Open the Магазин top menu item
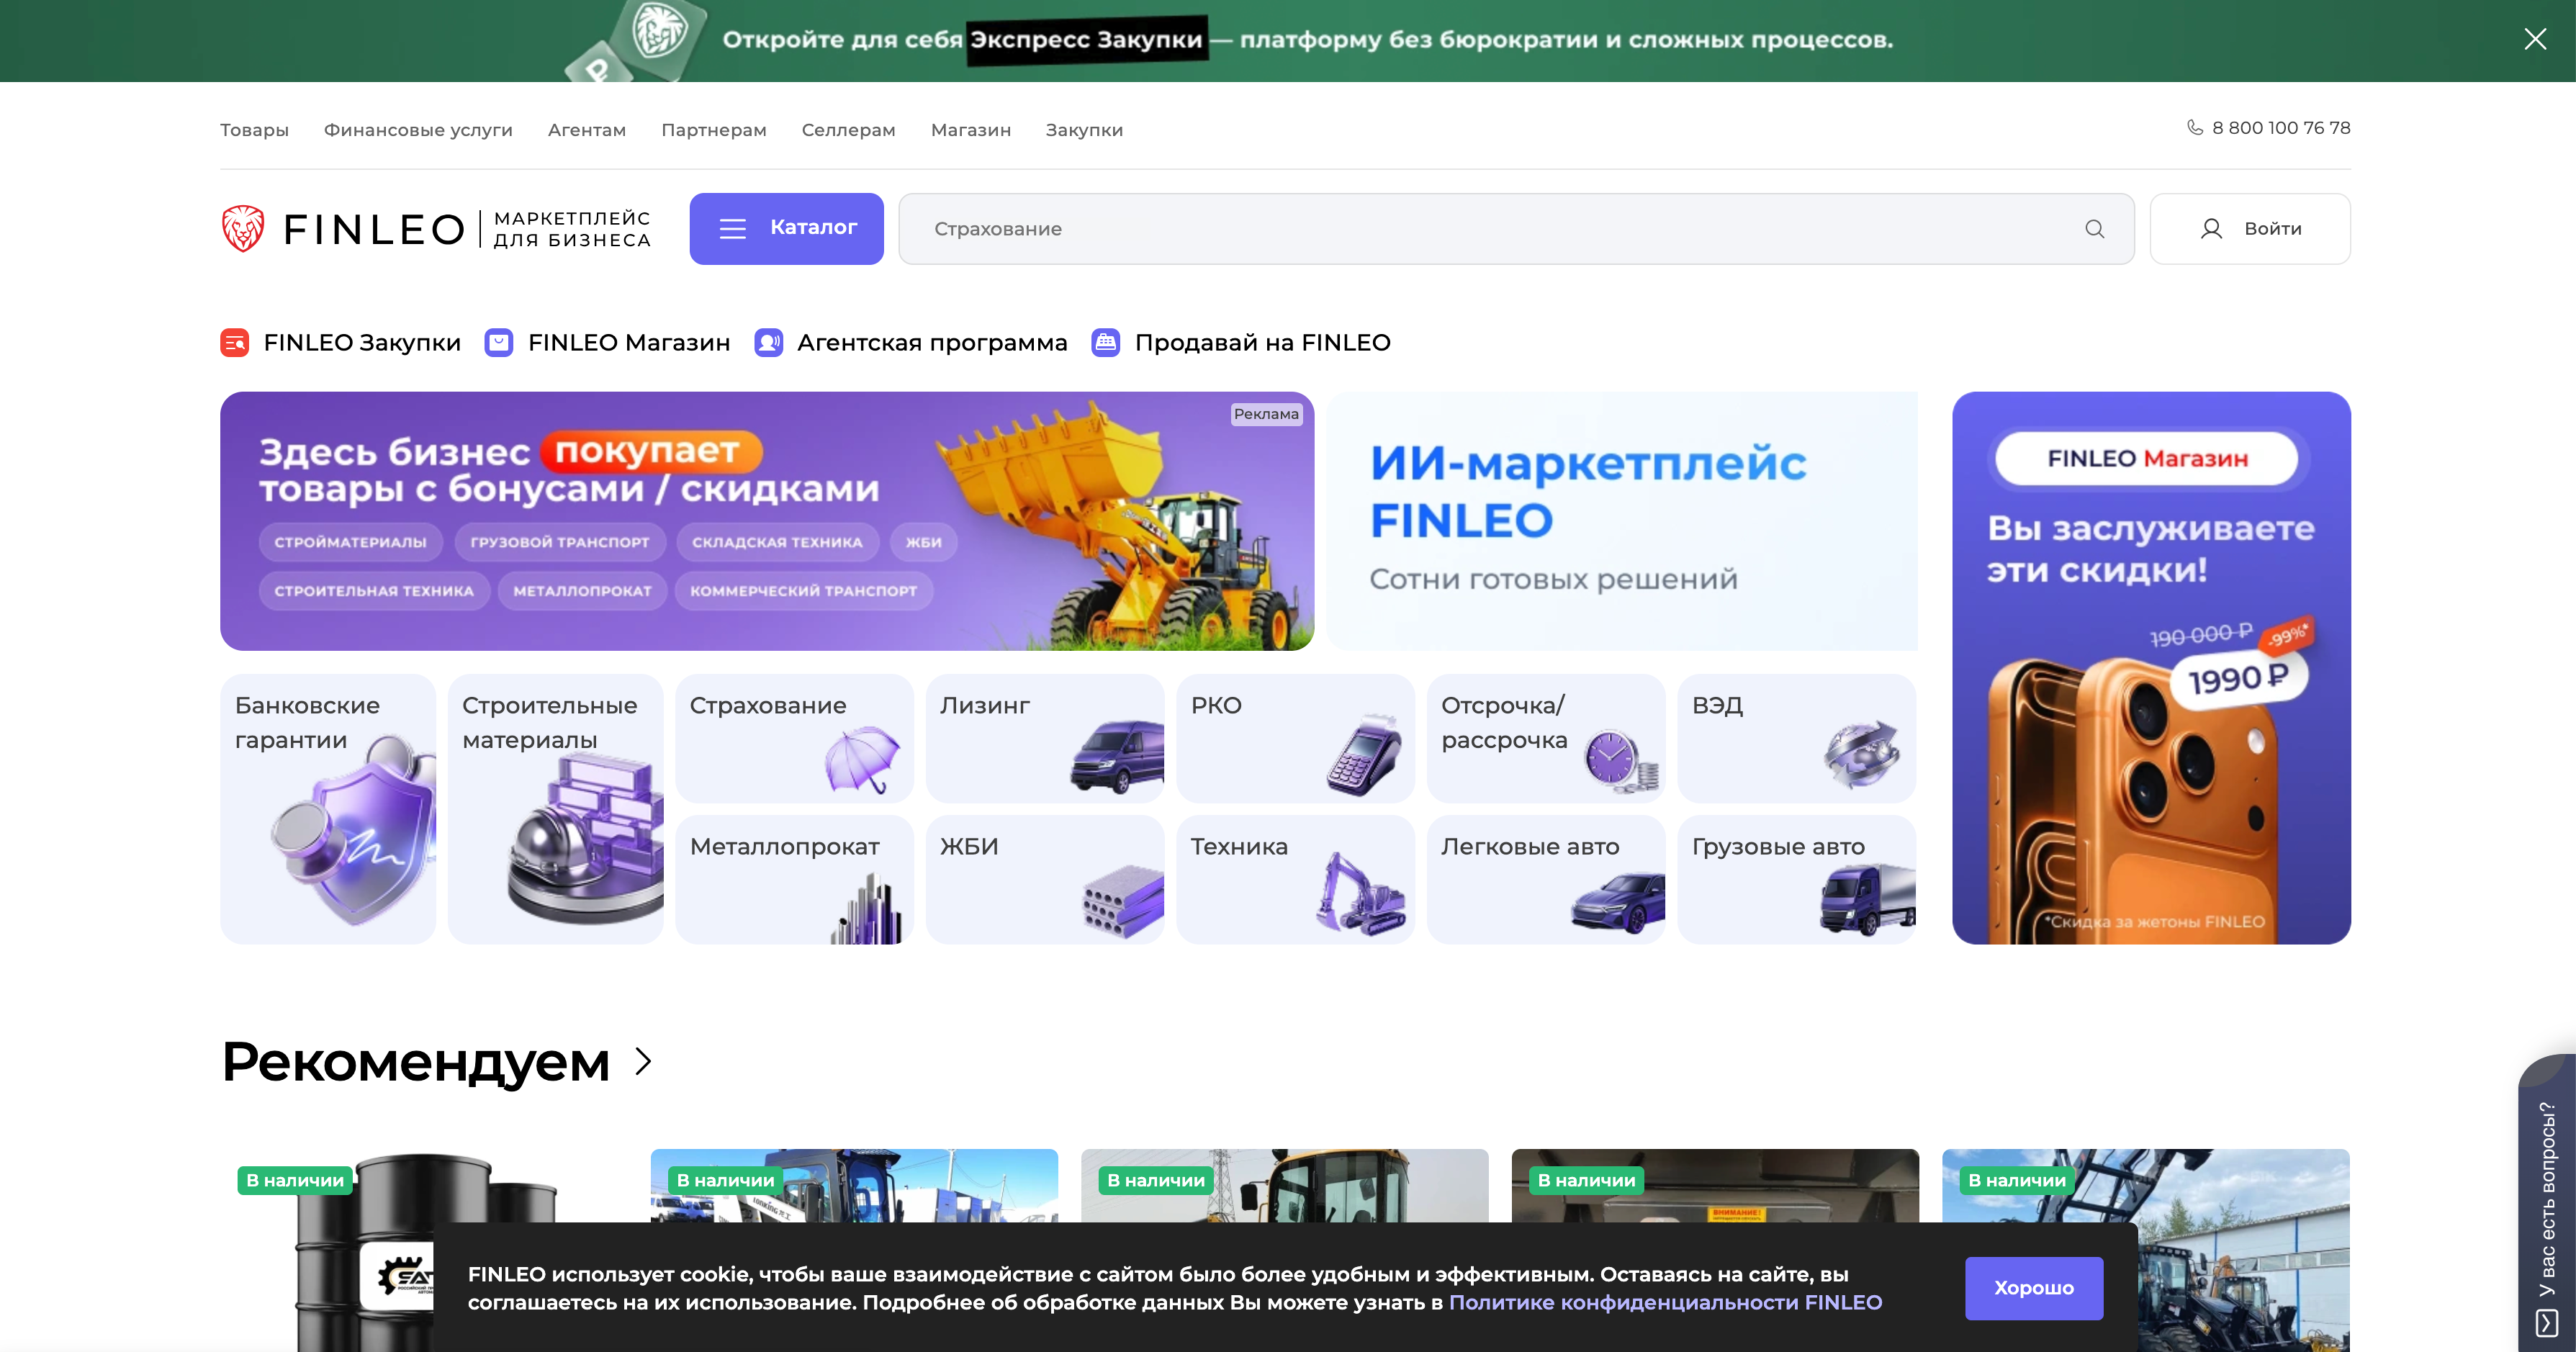2576x1352 pixels. pos(971,130)
